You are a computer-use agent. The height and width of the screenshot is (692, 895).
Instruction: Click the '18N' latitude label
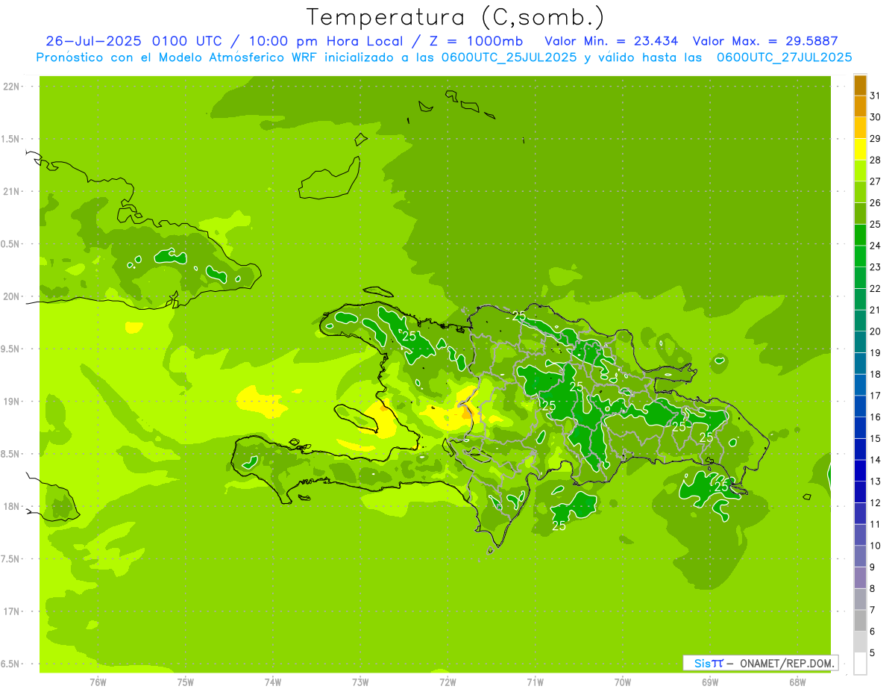coord(11,507)
